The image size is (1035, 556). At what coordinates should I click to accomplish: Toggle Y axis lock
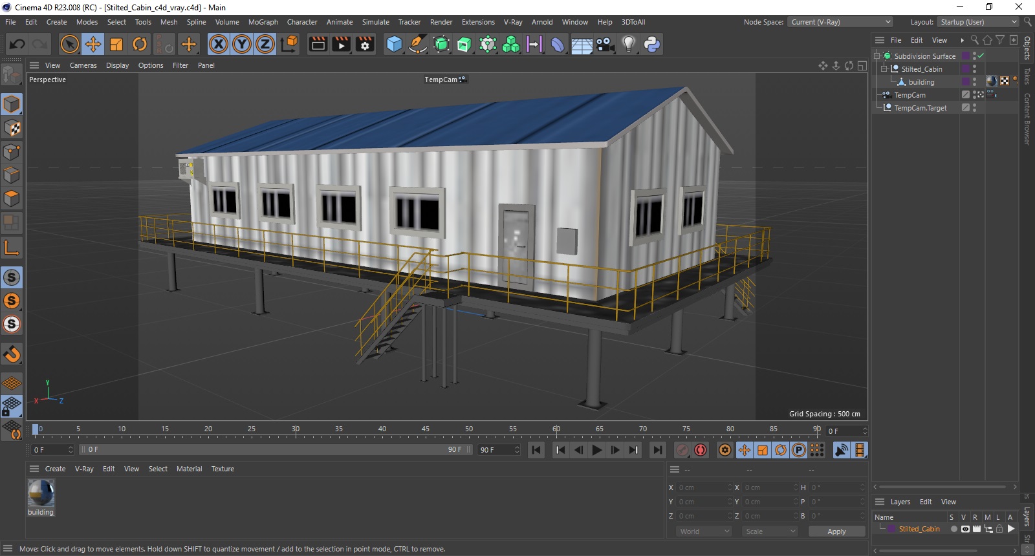[242, 44]
